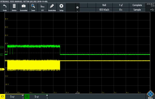The width and height of the screenshot is (155, 99).
Task: Select the Annotation pencil tool
Action: [52, 6]
